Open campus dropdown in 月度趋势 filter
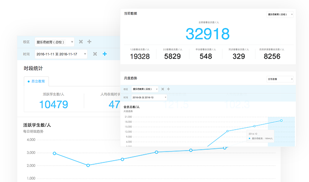This screenshot has height=182, width=309. click(x=145, y=89)
